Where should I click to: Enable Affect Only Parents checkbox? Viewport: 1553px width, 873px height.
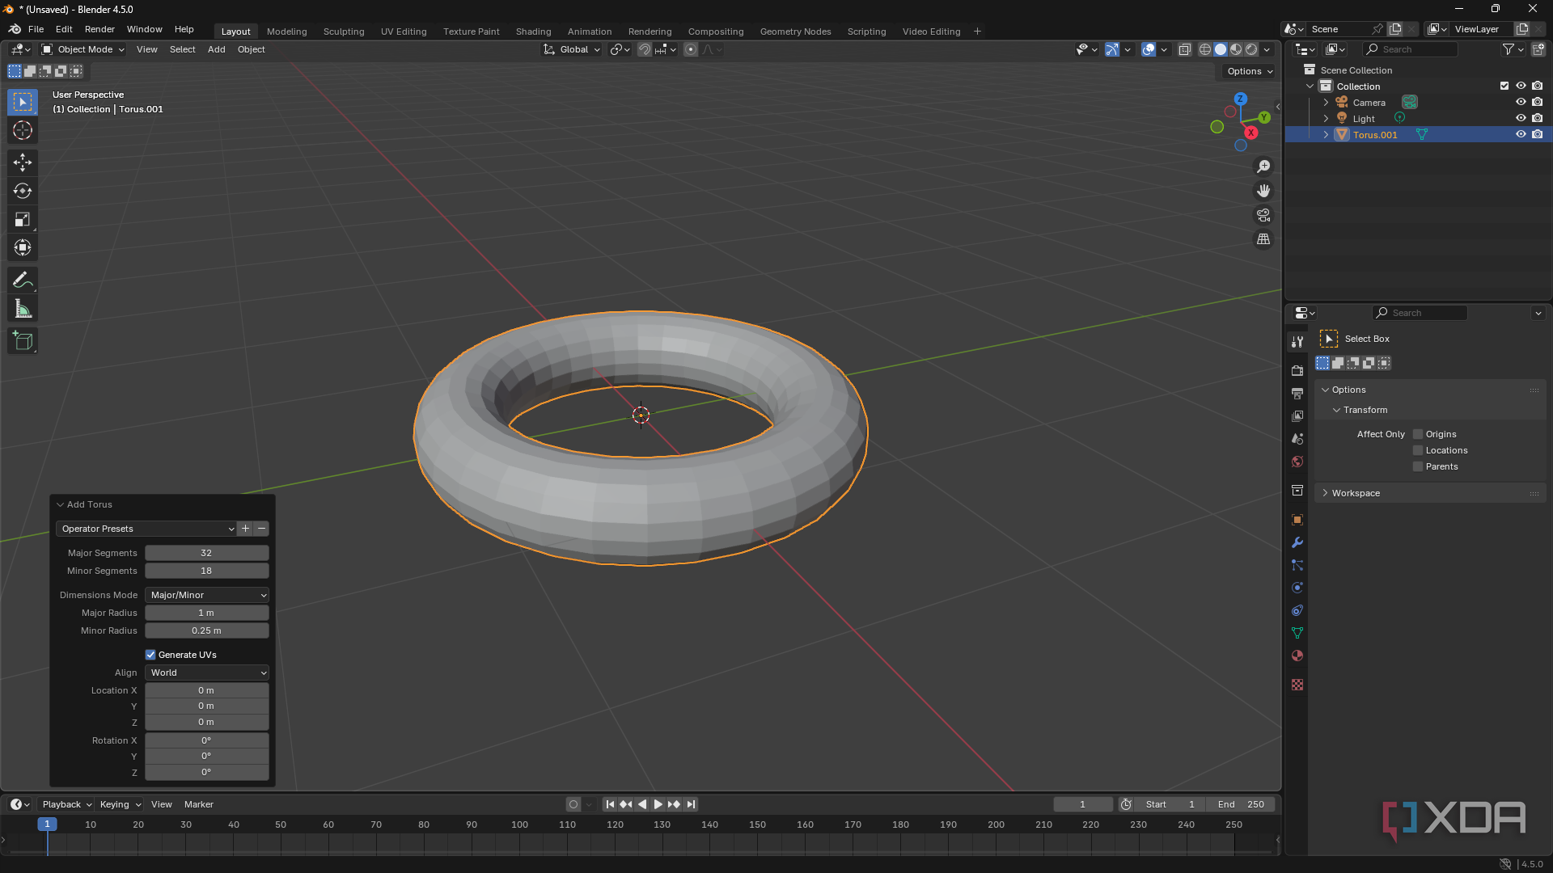click(x=1418, y=466)
